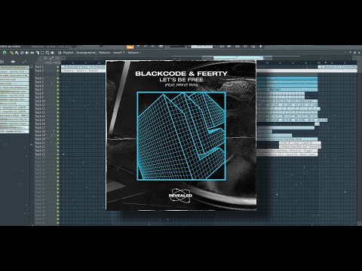
Task: Toggle mute switch for Track 10
Action: [58, 101]
